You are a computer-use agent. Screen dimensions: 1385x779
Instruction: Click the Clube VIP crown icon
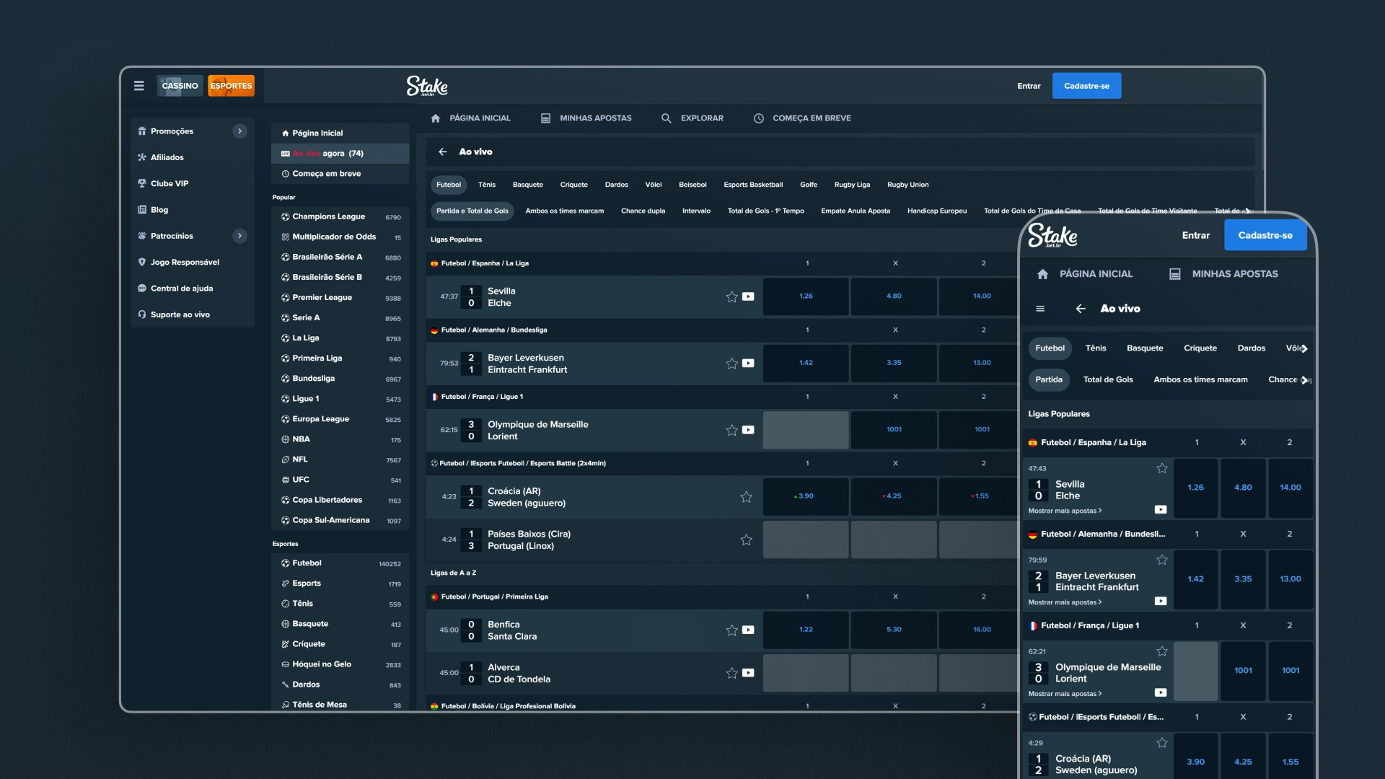point(141,182)
